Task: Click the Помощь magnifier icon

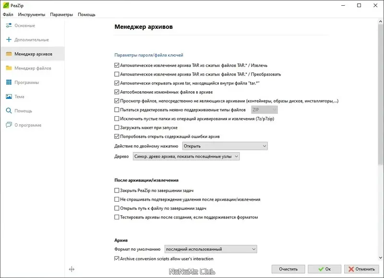Action: point(9,111)
